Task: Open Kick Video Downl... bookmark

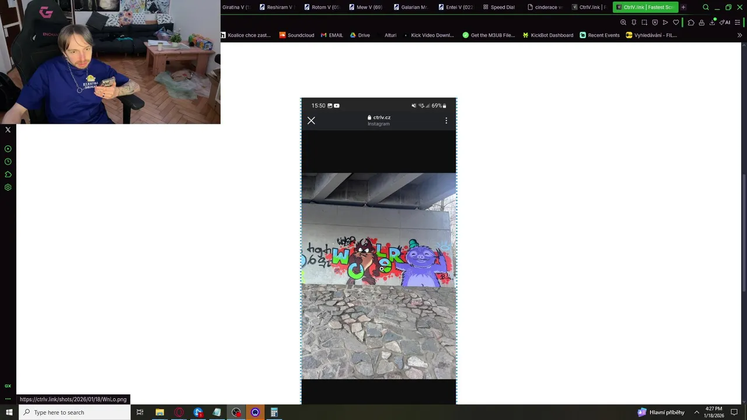Action: (x=428, y=35)
